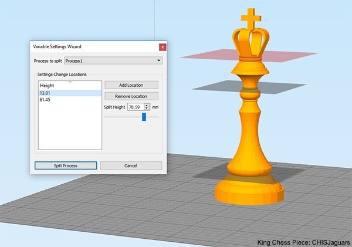Close the Variable Settings Wizard dialog
The height and width of the screenshot is (247, 352).
click(x=162, y=47)
